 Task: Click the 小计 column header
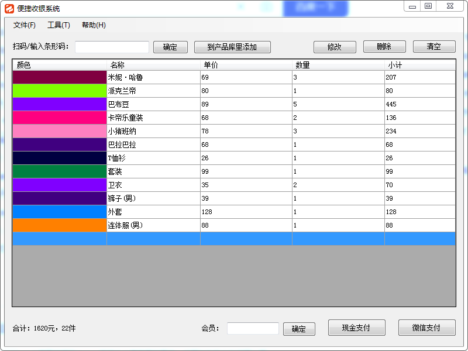419,65
